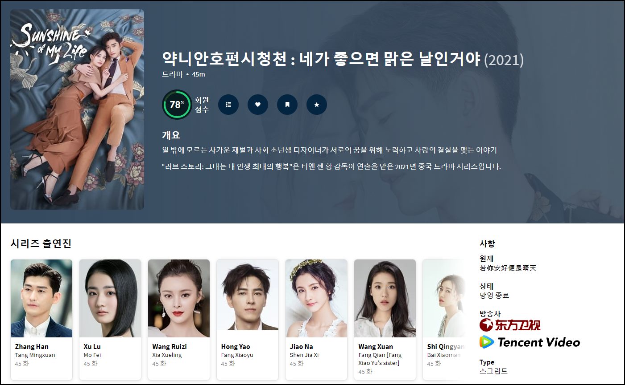Open the 78% member score circle
Screen dimensions: 625x385
tap(177, 105)
